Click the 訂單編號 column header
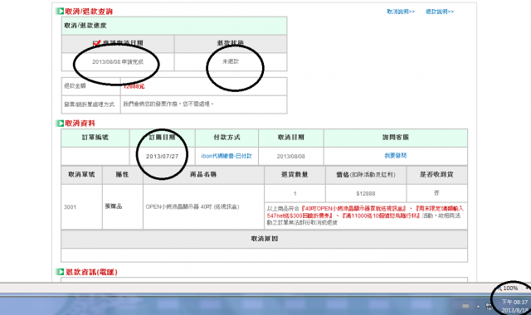 pyautogui.click(x=95, y=138)
